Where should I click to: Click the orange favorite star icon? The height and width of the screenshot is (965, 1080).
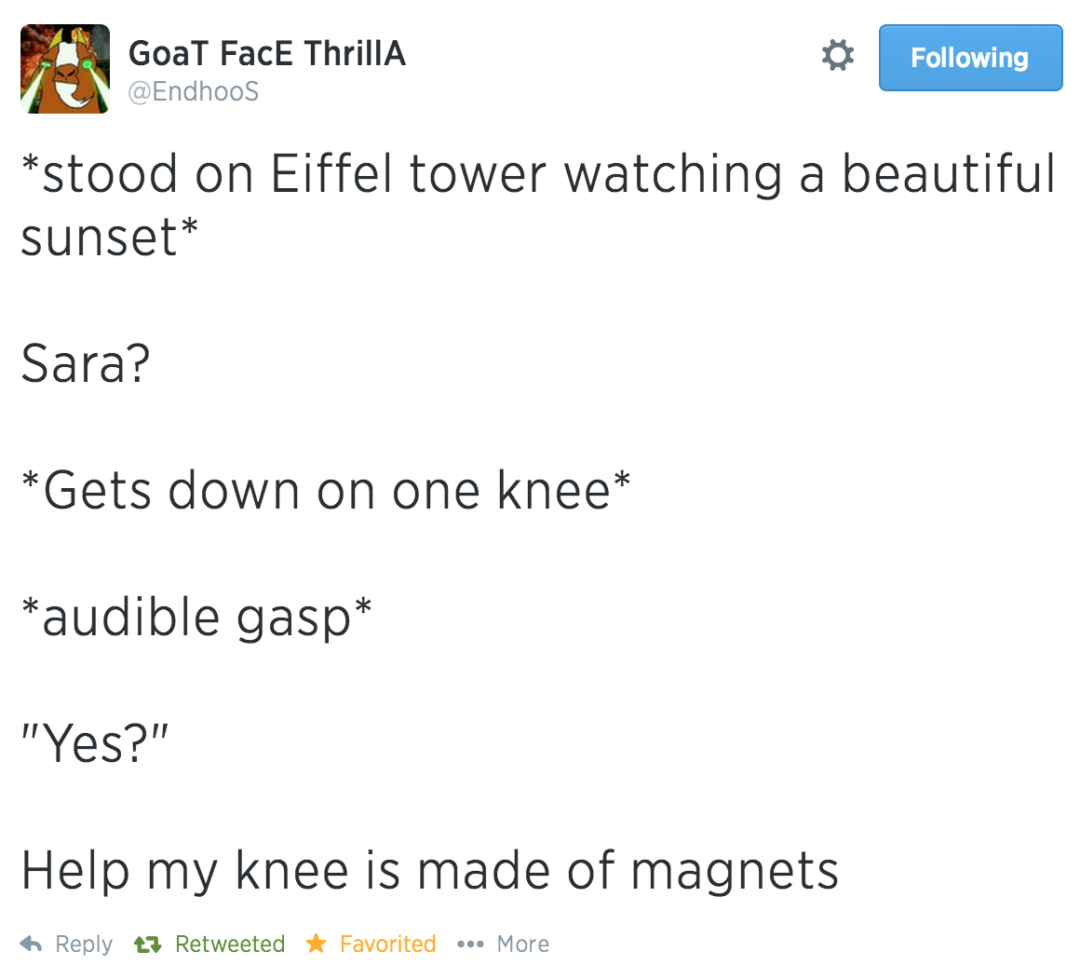click(x=317, y=943)
